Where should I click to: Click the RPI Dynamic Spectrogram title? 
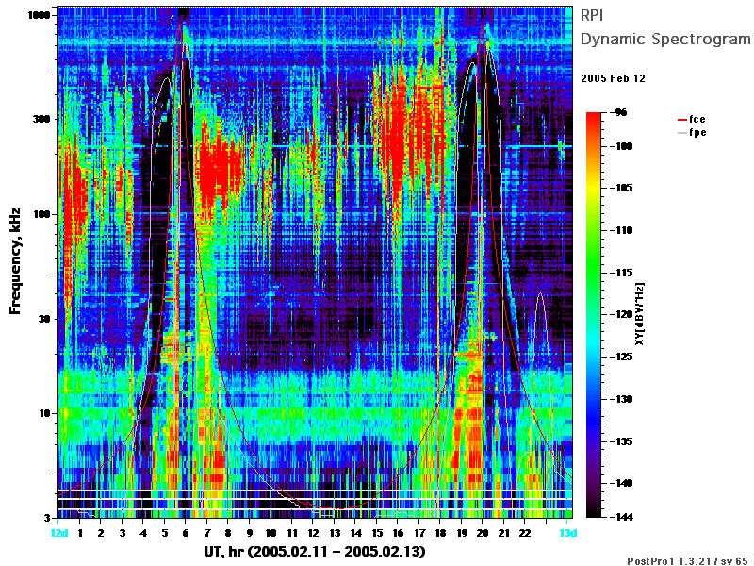coord(665,27)
